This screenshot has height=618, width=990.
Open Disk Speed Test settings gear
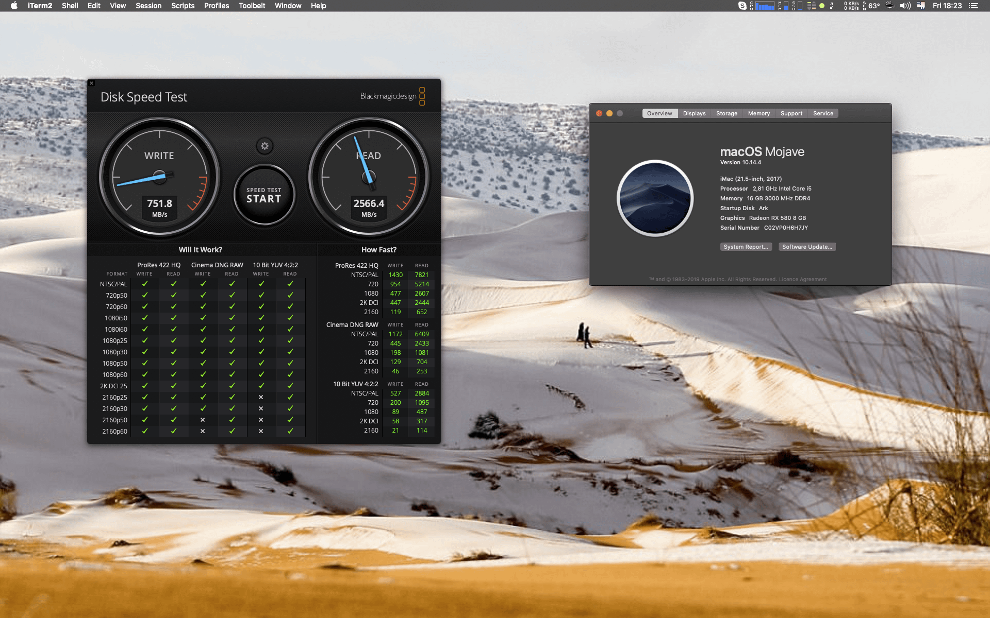tap(265, 146)
